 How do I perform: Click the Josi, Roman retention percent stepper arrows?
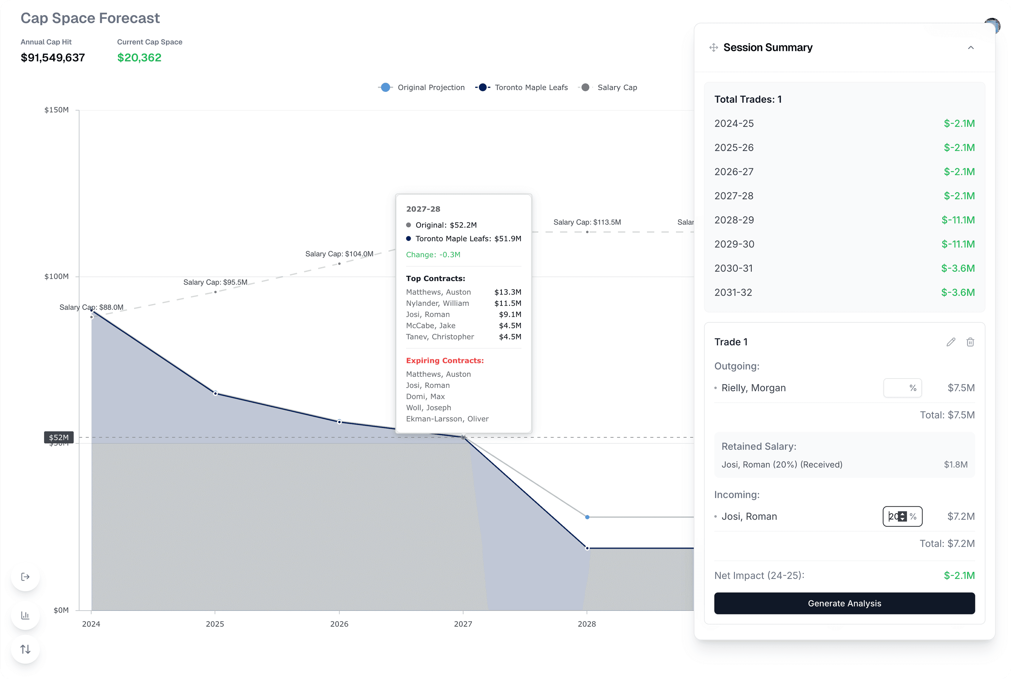(902, 516)
